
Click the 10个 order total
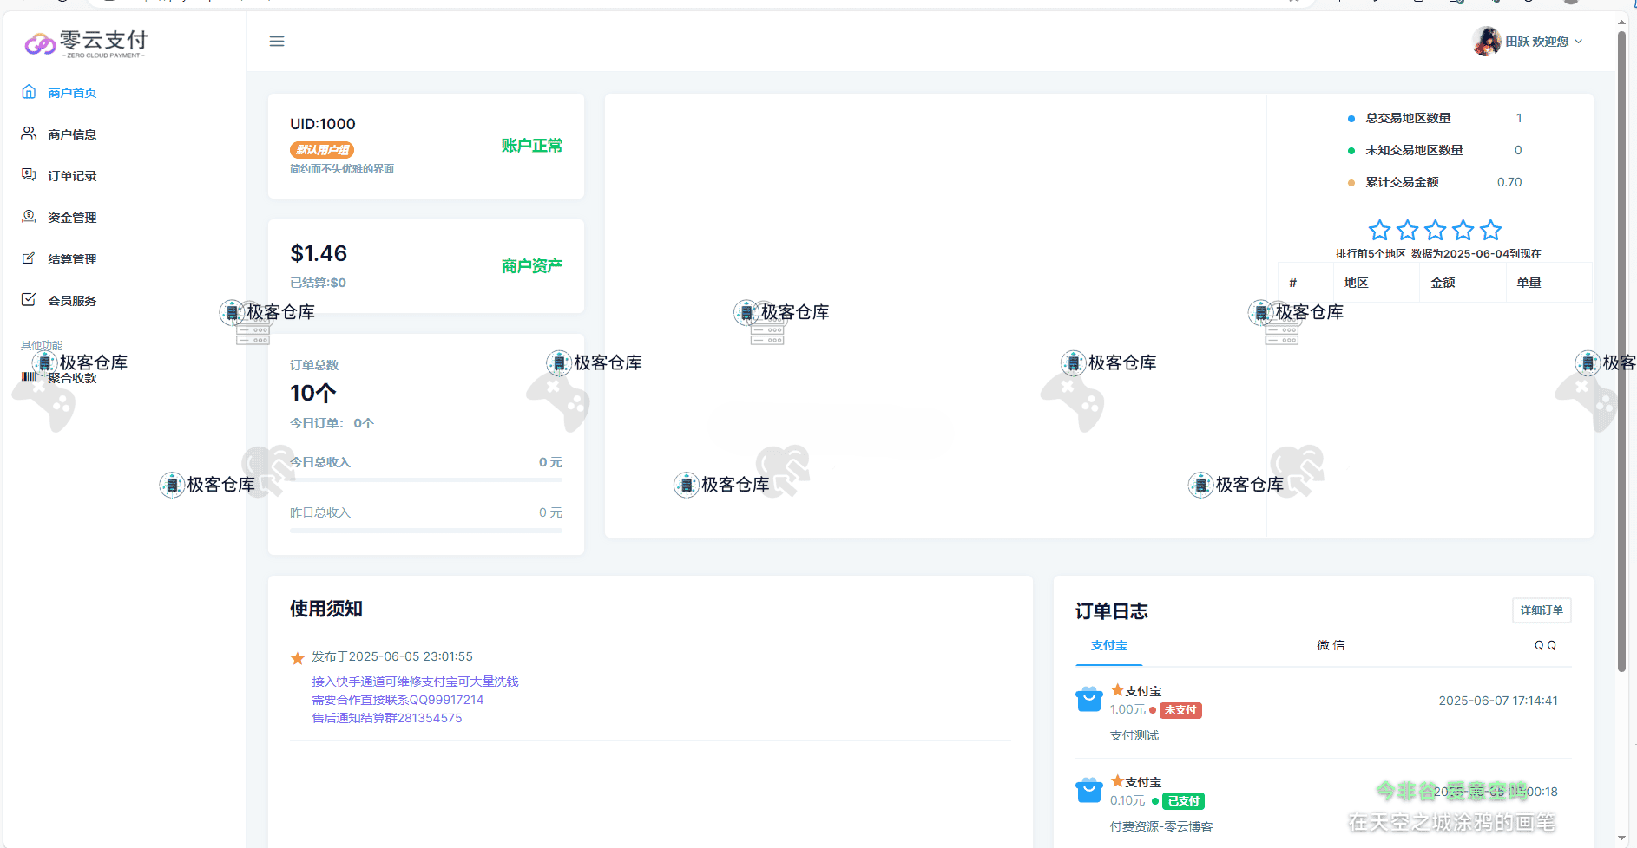point(312,393)
